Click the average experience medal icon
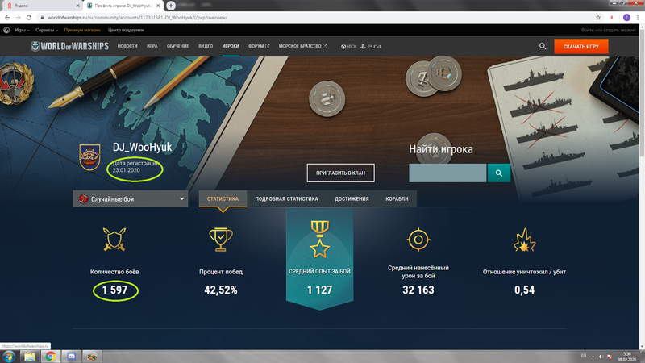 [x=319, y=239]
